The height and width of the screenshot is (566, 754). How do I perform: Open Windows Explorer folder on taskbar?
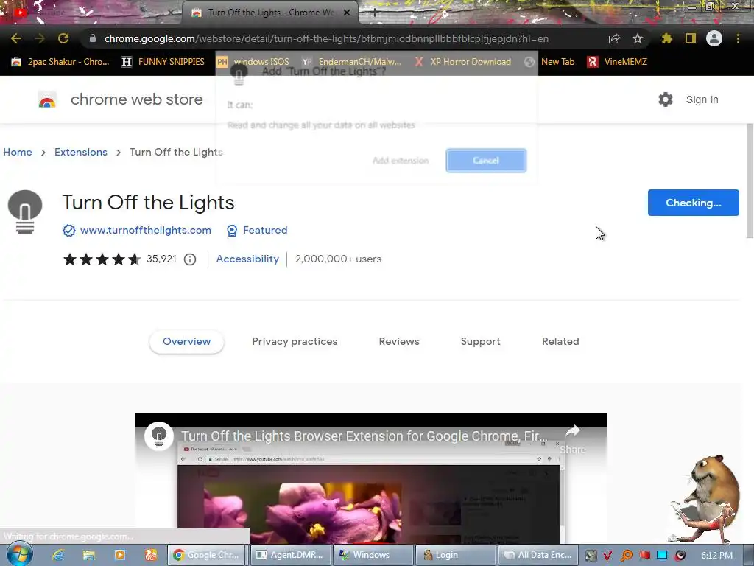click(x=89, y=555)
